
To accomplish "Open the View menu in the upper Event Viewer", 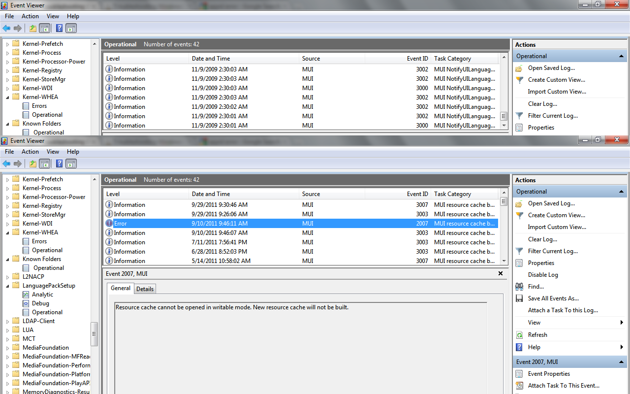I will click(x=53, y=16).
